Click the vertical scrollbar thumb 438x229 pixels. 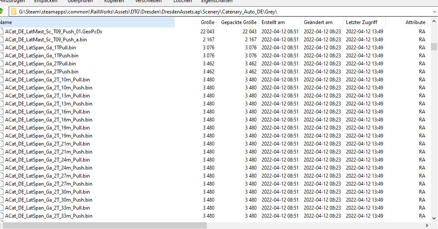(x=434, y=46)
